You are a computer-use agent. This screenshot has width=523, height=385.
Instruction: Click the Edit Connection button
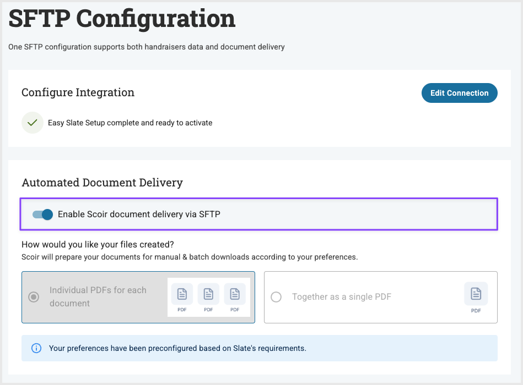459,93
